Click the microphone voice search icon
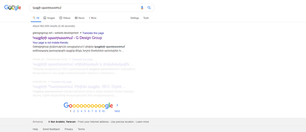306x132 pixels. tap(142, 8)
